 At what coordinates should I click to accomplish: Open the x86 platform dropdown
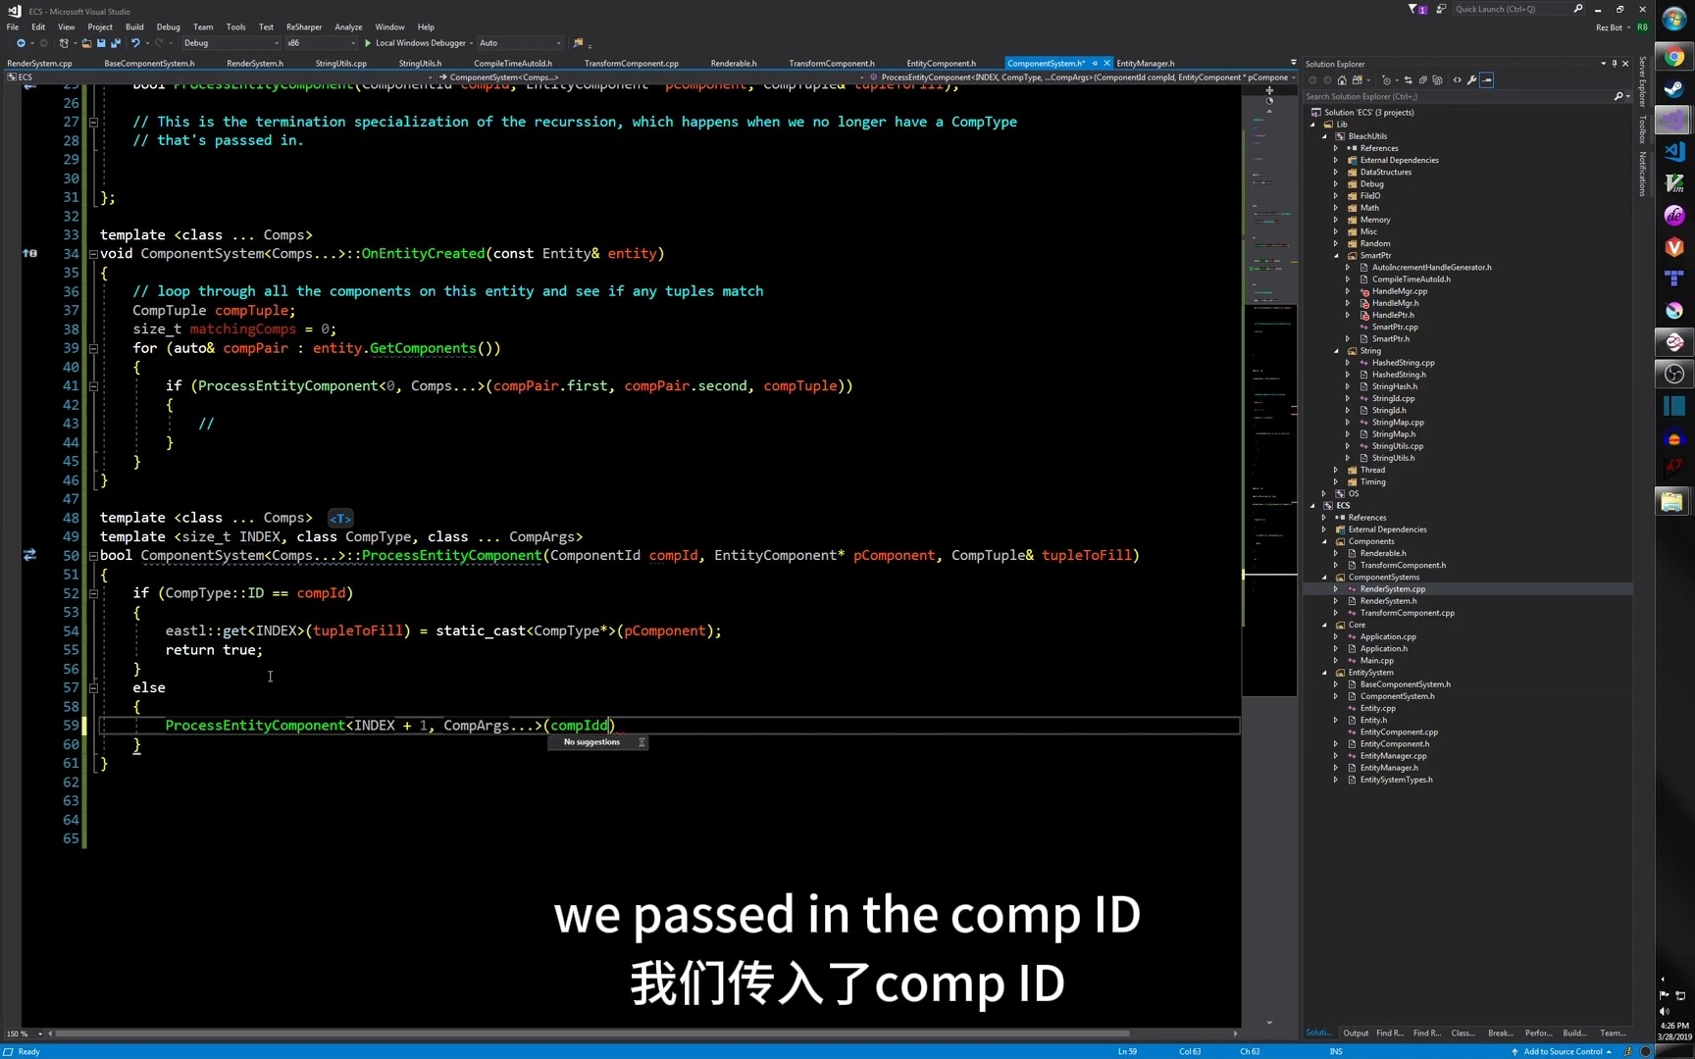coord(321,43)
